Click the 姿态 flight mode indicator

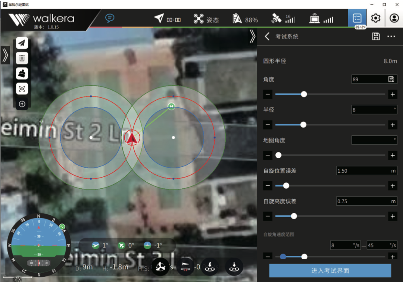206,19
